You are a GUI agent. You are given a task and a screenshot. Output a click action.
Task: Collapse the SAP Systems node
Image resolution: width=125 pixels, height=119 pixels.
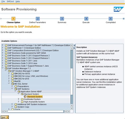point(12,89)
